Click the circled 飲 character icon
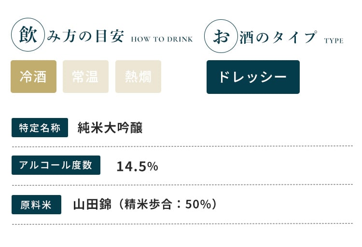The width and height of the screenshot is (362, 247). pyautogui.click(x=28, y=35)
